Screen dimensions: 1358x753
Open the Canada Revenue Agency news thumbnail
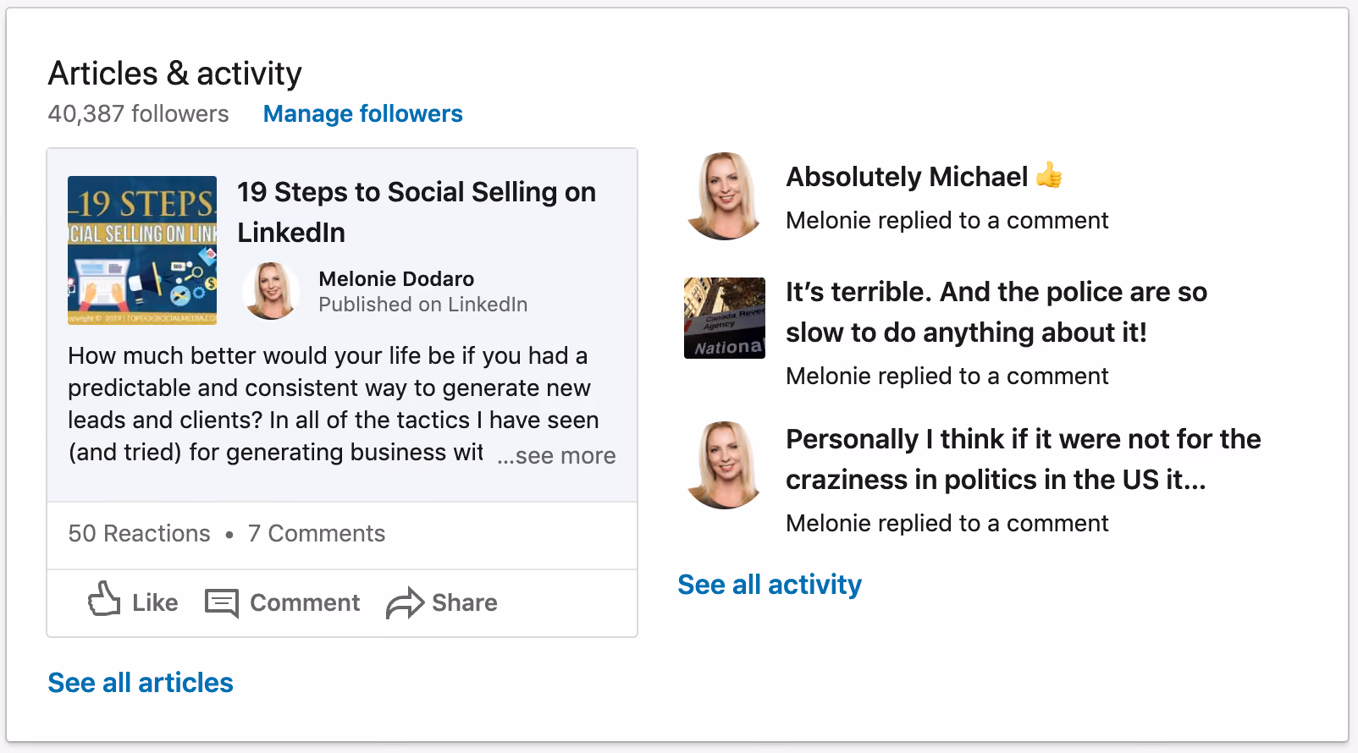pyautogui.click(x=725, y=318)
